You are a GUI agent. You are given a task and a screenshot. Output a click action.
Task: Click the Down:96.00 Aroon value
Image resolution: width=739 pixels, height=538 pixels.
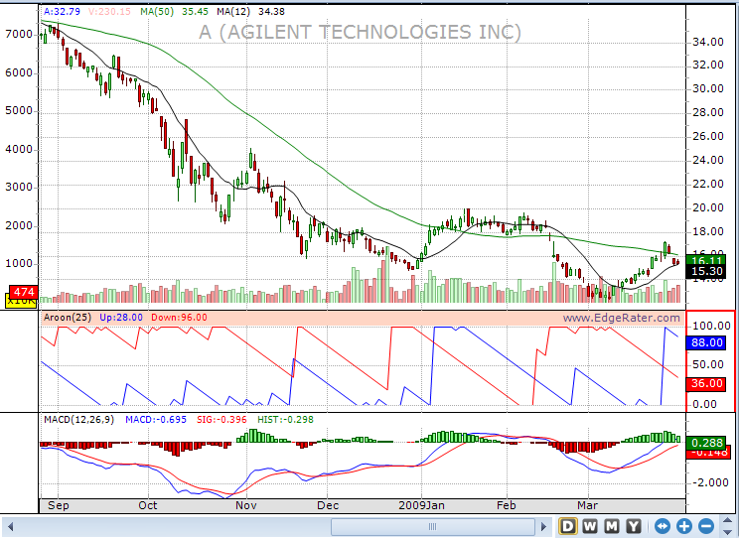[179, 317]
